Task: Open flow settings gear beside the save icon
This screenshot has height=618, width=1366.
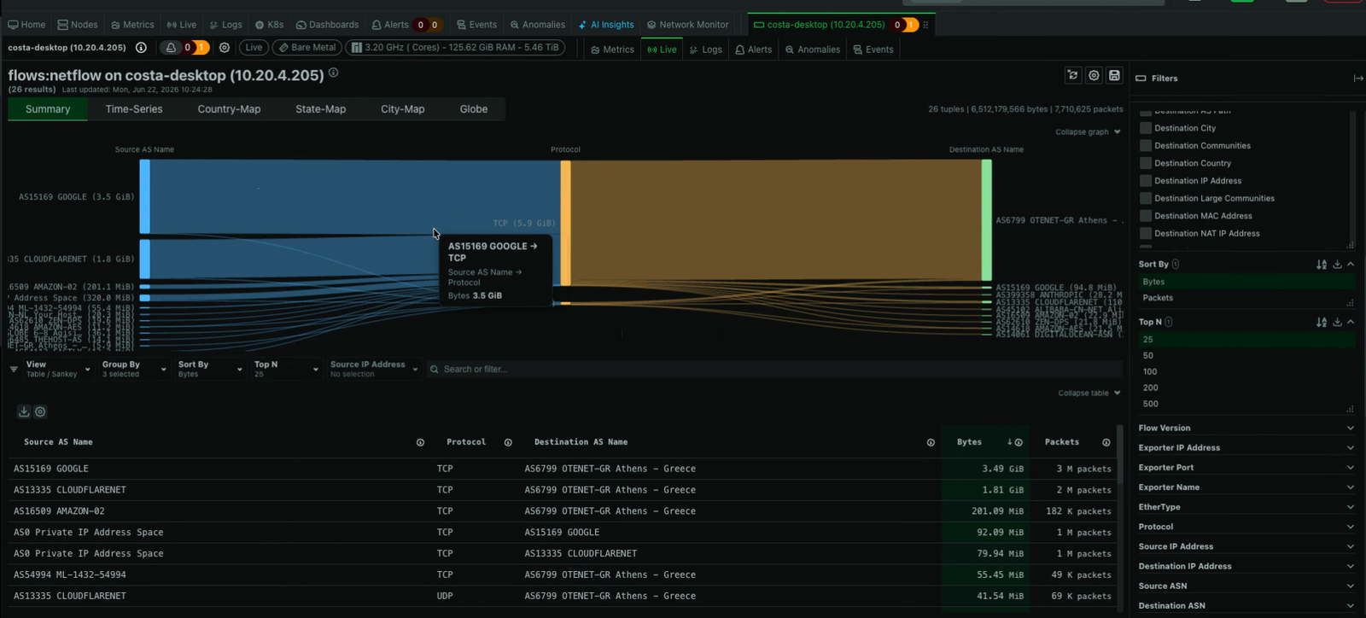Action: [1094, 75]
